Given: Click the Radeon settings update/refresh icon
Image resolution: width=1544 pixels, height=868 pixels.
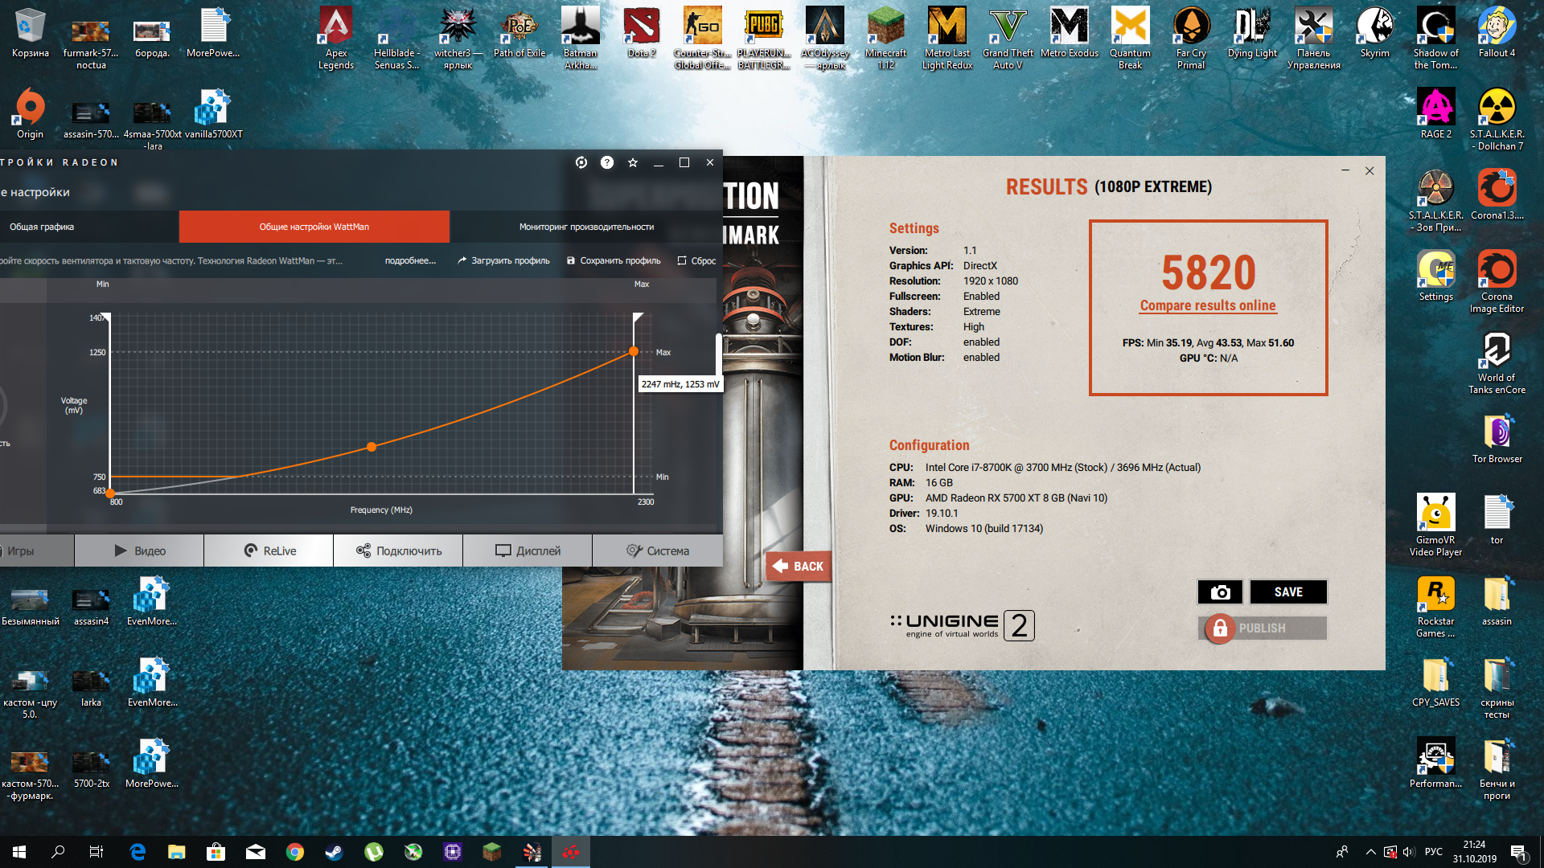Looking at the screenshot, I should [581, 162].
